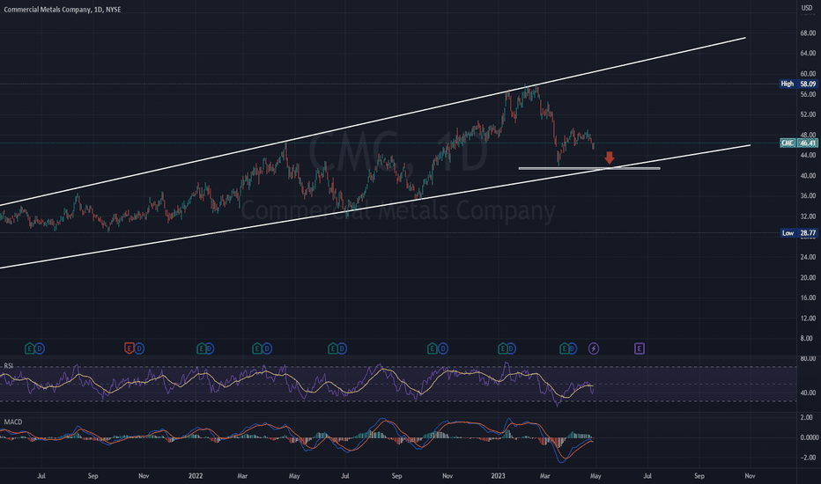This screenshot has width=821, height=484.
Task: Click the 80.00 label on RSI scale
Action: pyautogui.click(x=808, y=358)
